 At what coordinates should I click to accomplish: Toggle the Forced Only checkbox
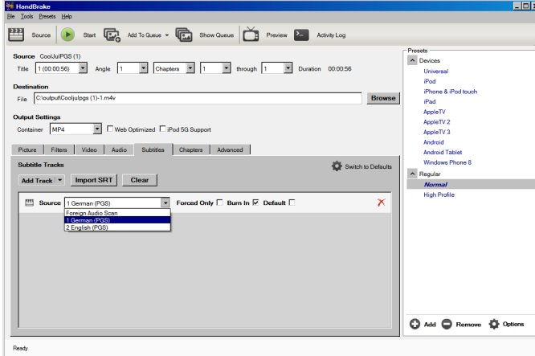(219, 203)
